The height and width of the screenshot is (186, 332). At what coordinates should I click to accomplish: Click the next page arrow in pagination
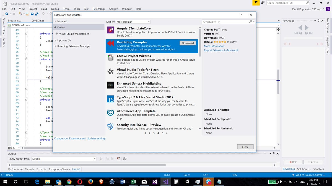click(167, 133)
